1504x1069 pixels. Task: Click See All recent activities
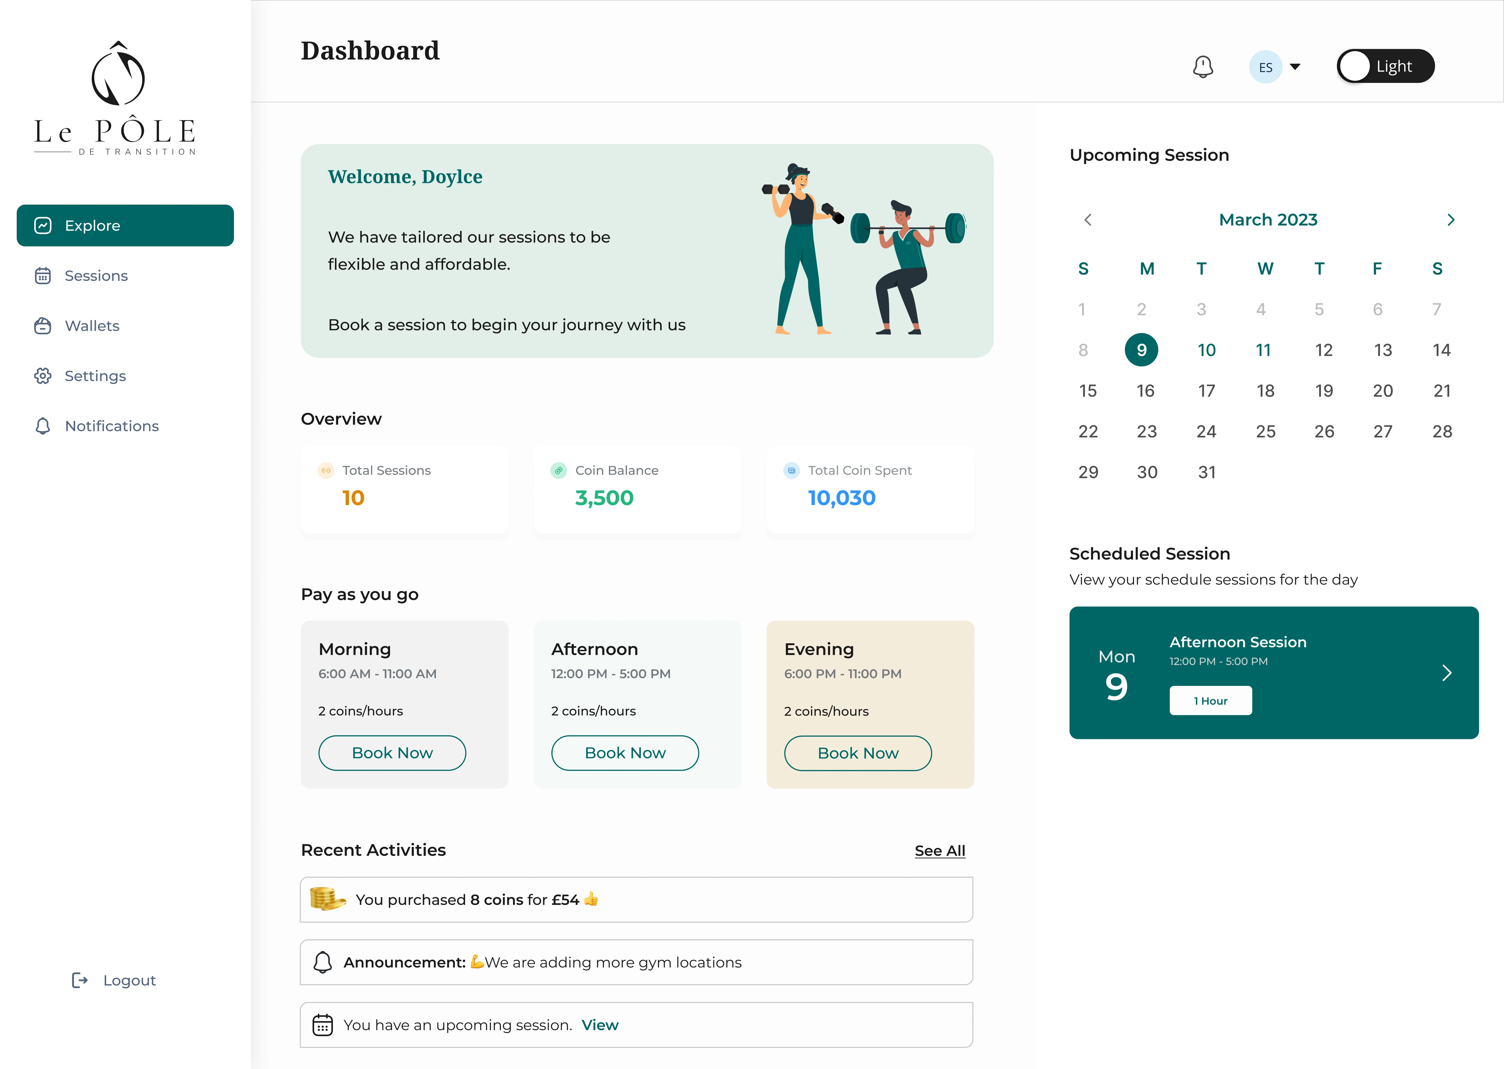click(940, 851)
